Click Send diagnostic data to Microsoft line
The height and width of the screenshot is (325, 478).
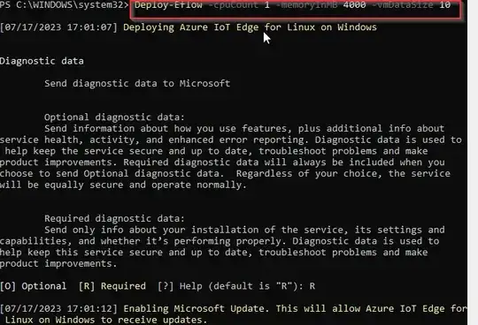(x=137, y=83)
